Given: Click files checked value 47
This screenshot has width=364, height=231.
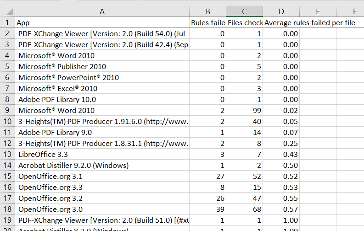Looking at the screenshot, I should pos(245,198).
